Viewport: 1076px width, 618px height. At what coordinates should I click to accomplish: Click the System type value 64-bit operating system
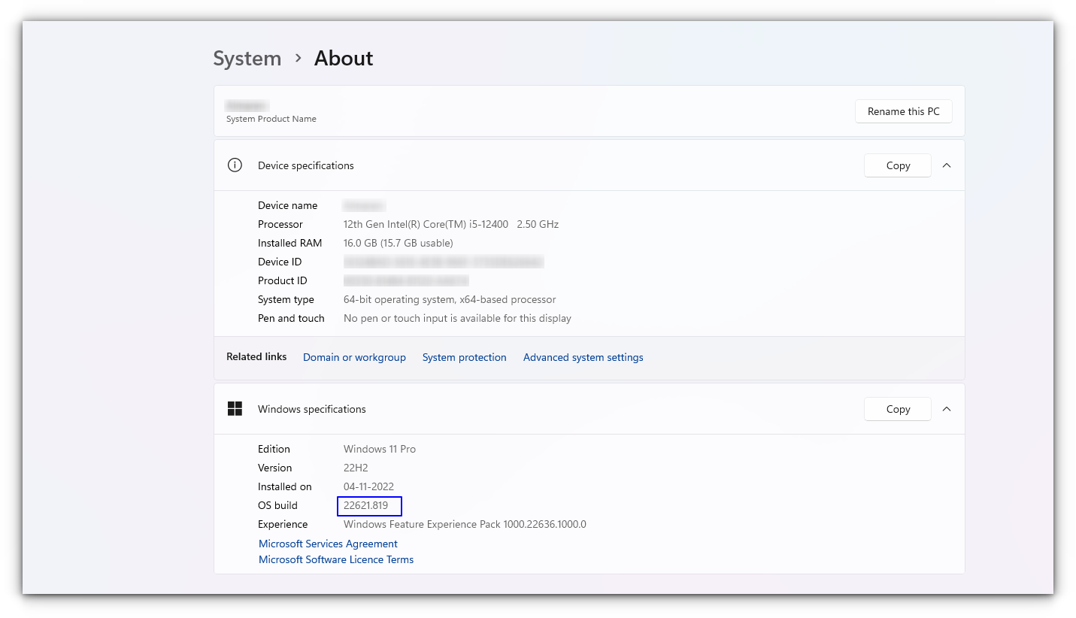450,299
